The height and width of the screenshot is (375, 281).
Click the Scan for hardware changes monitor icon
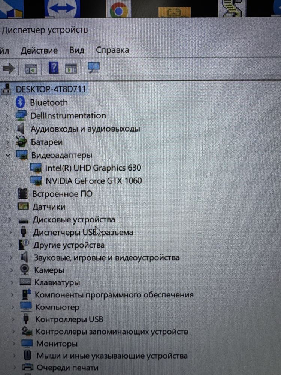coord(94,67)
